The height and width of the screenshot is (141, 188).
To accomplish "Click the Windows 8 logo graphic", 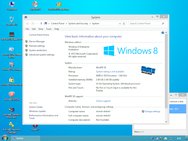I will pos(130,51).
